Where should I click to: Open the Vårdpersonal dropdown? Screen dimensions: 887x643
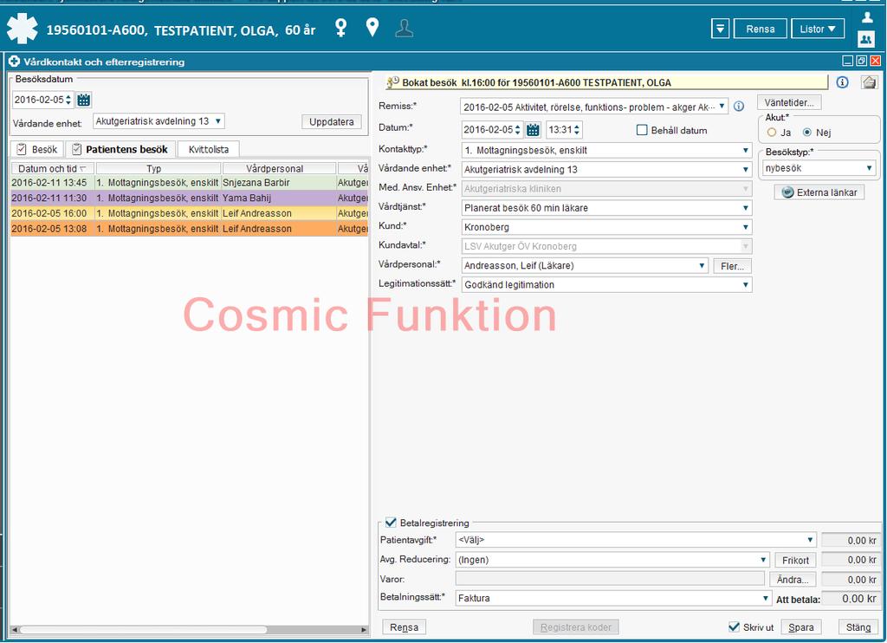point(585,265)
